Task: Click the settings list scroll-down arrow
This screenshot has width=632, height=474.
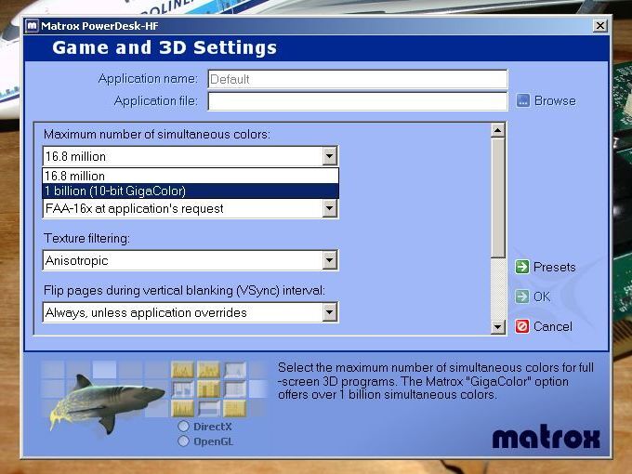Action: click(x=498, y=327)
